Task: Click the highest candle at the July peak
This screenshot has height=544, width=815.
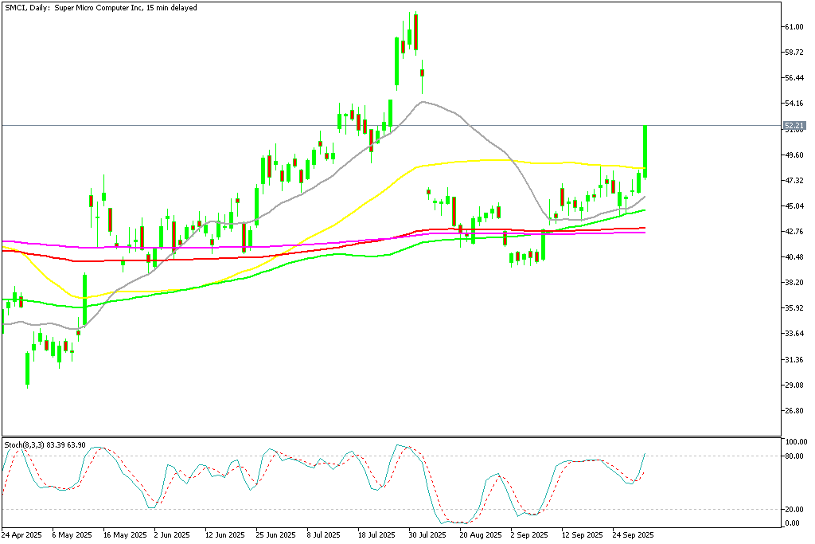Action: tap(415, 32)
